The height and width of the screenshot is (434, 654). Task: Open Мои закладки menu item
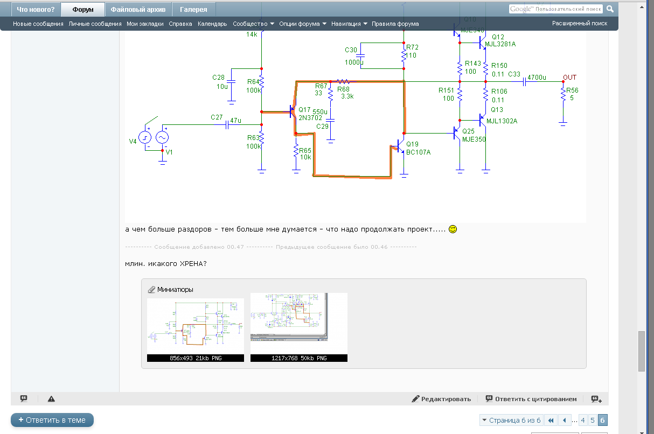145,24
